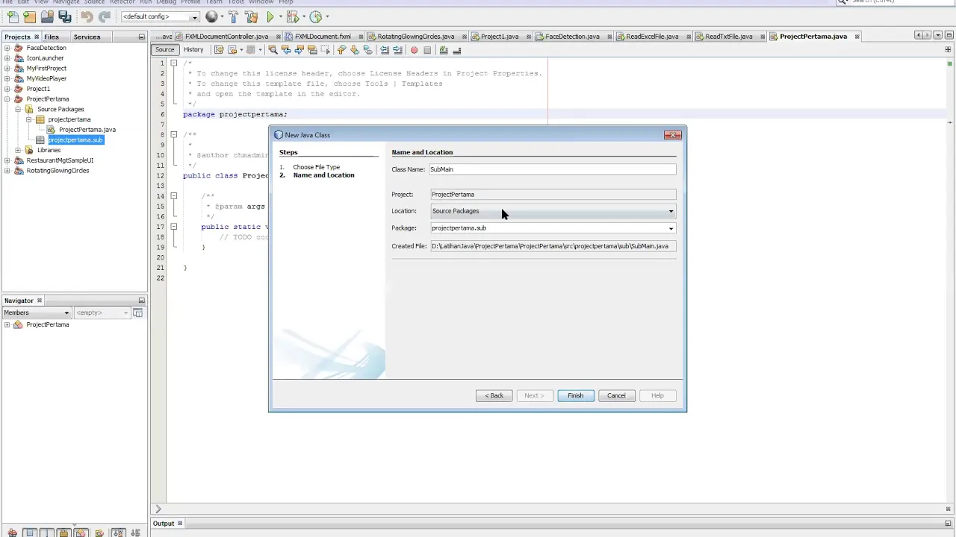Open the FXMLDocumentController.java editor tab
The image size is (956, 537).
click(226, 37)
